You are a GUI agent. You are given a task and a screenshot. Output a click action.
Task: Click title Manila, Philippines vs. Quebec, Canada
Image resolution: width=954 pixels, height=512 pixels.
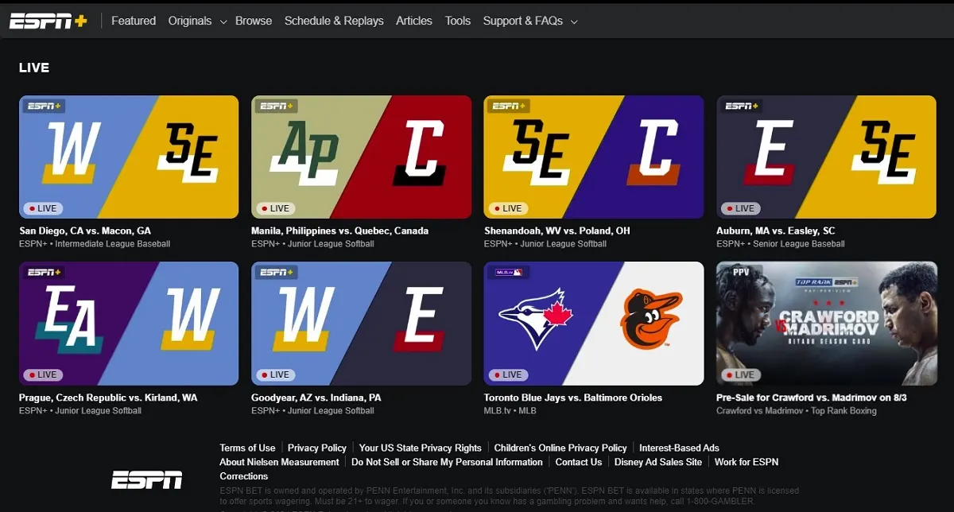340,231
